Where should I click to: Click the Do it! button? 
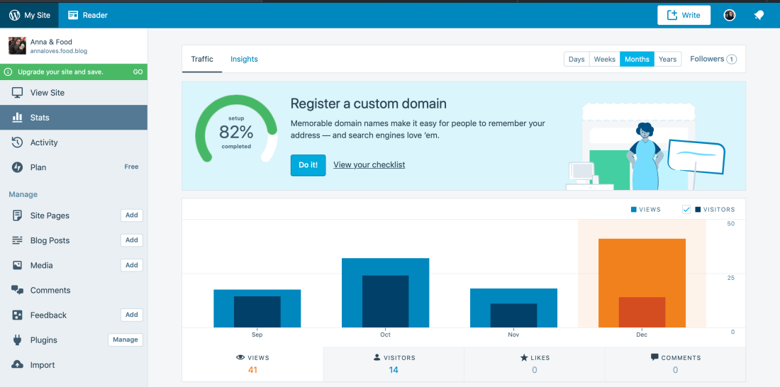(x=308, y=165)
